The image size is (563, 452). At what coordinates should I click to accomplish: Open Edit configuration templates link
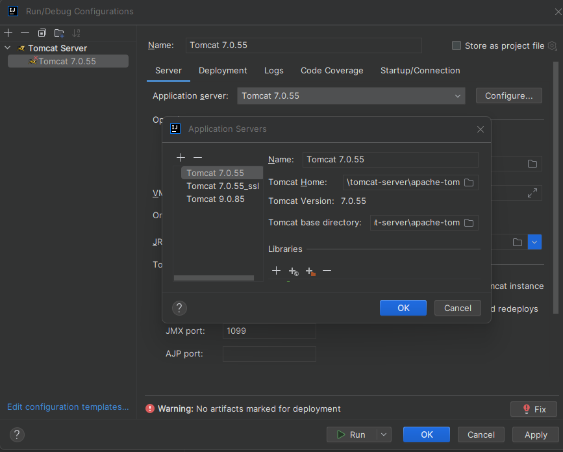point(68,407)
